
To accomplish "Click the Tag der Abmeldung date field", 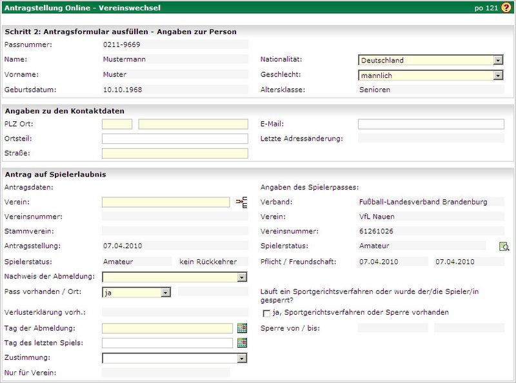I will point(167,328).
